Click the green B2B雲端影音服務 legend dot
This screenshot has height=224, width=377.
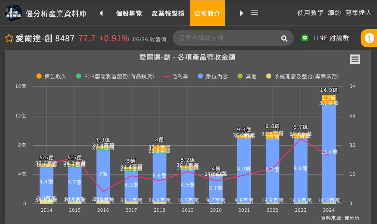pyautogui.click(x=78, y=76)
